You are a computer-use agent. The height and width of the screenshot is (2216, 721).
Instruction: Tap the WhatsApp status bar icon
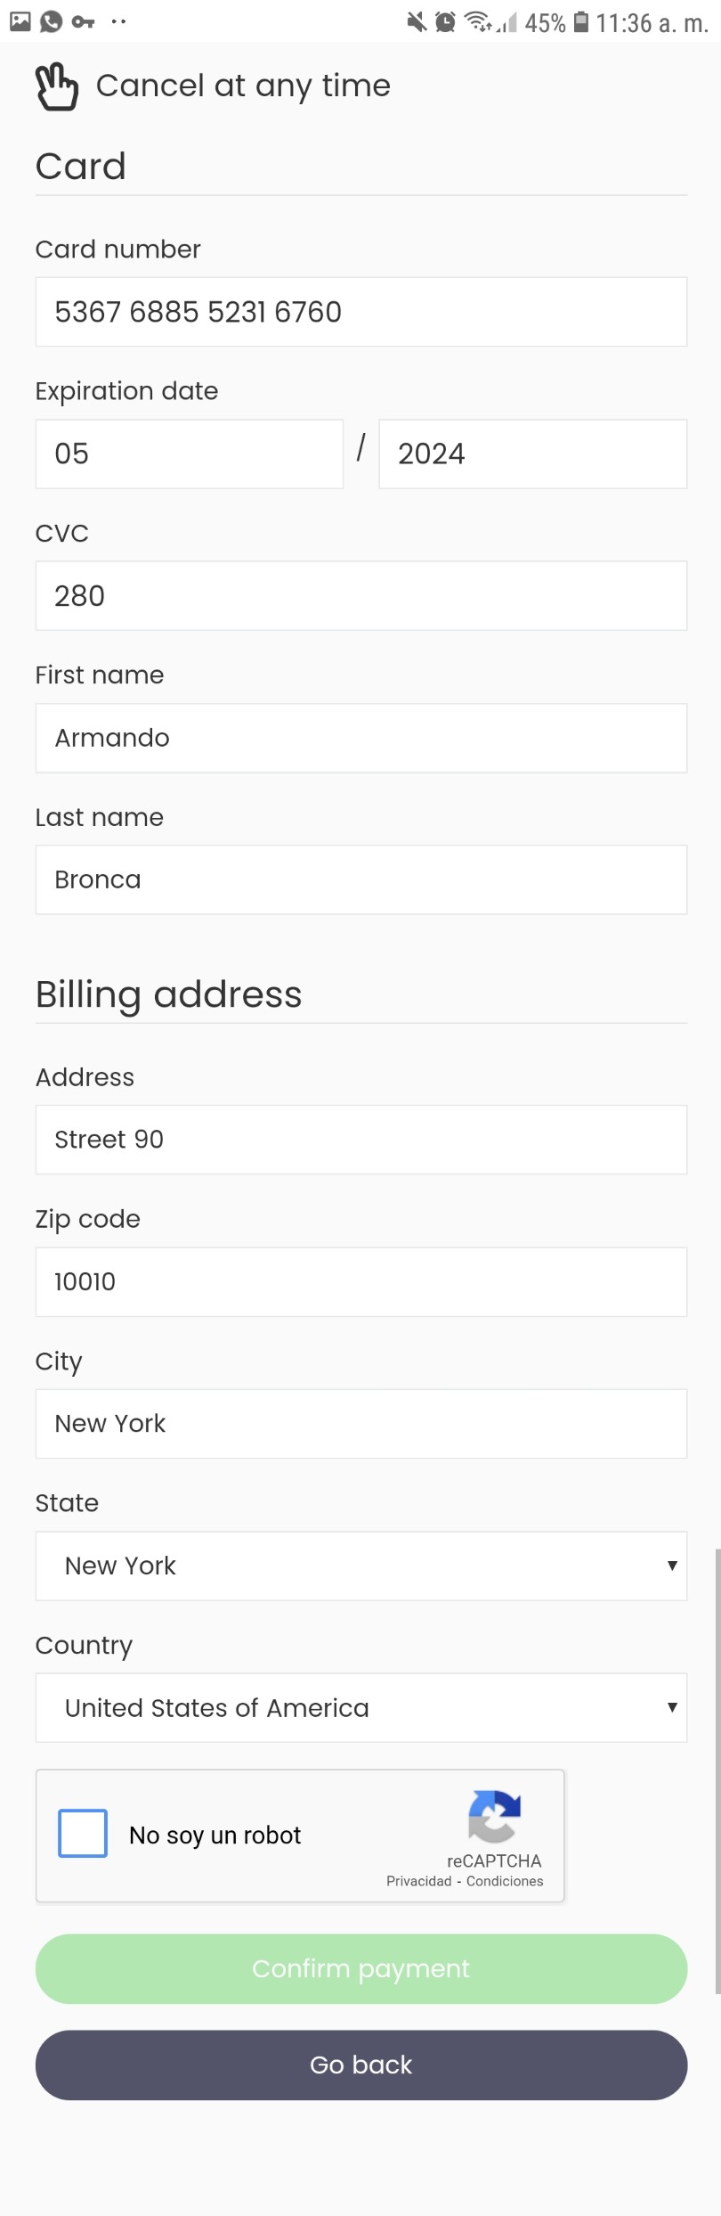52,21
